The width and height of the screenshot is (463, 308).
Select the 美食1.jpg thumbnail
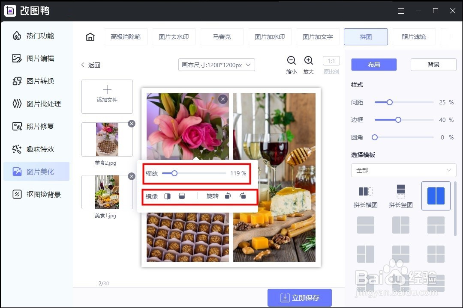(108, 192)
